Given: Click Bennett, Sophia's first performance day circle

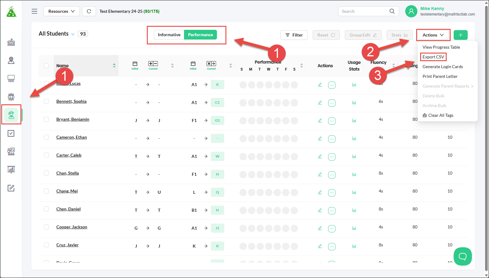Looking at the screenshot, I should coord(243,103).
